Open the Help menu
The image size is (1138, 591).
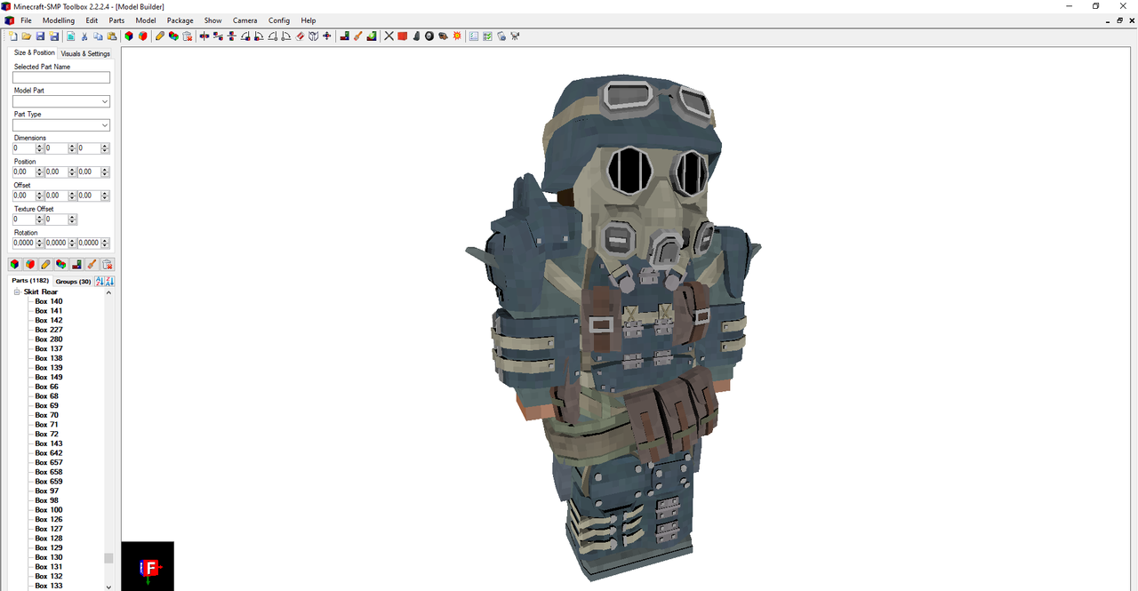308,20
